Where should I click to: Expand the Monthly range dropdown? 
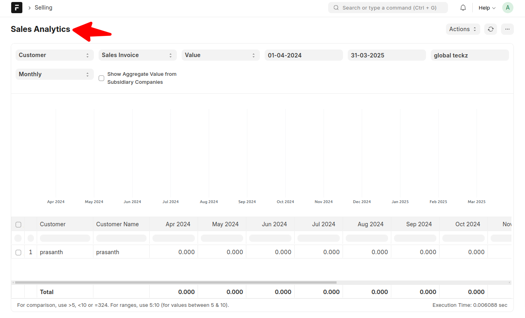click(x=55, y=74)
